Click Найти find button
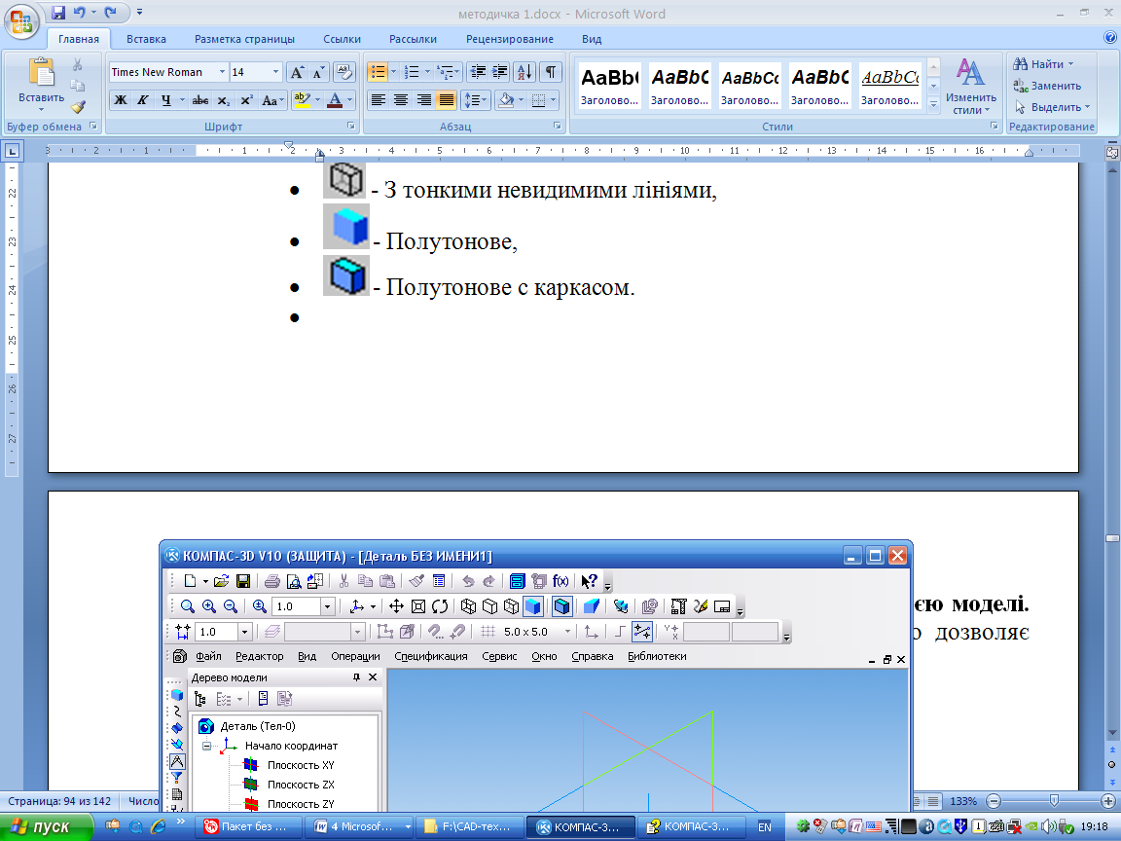Image resolution: width=1121 pixels, height=841 pixels. (x=1044, y=64)
